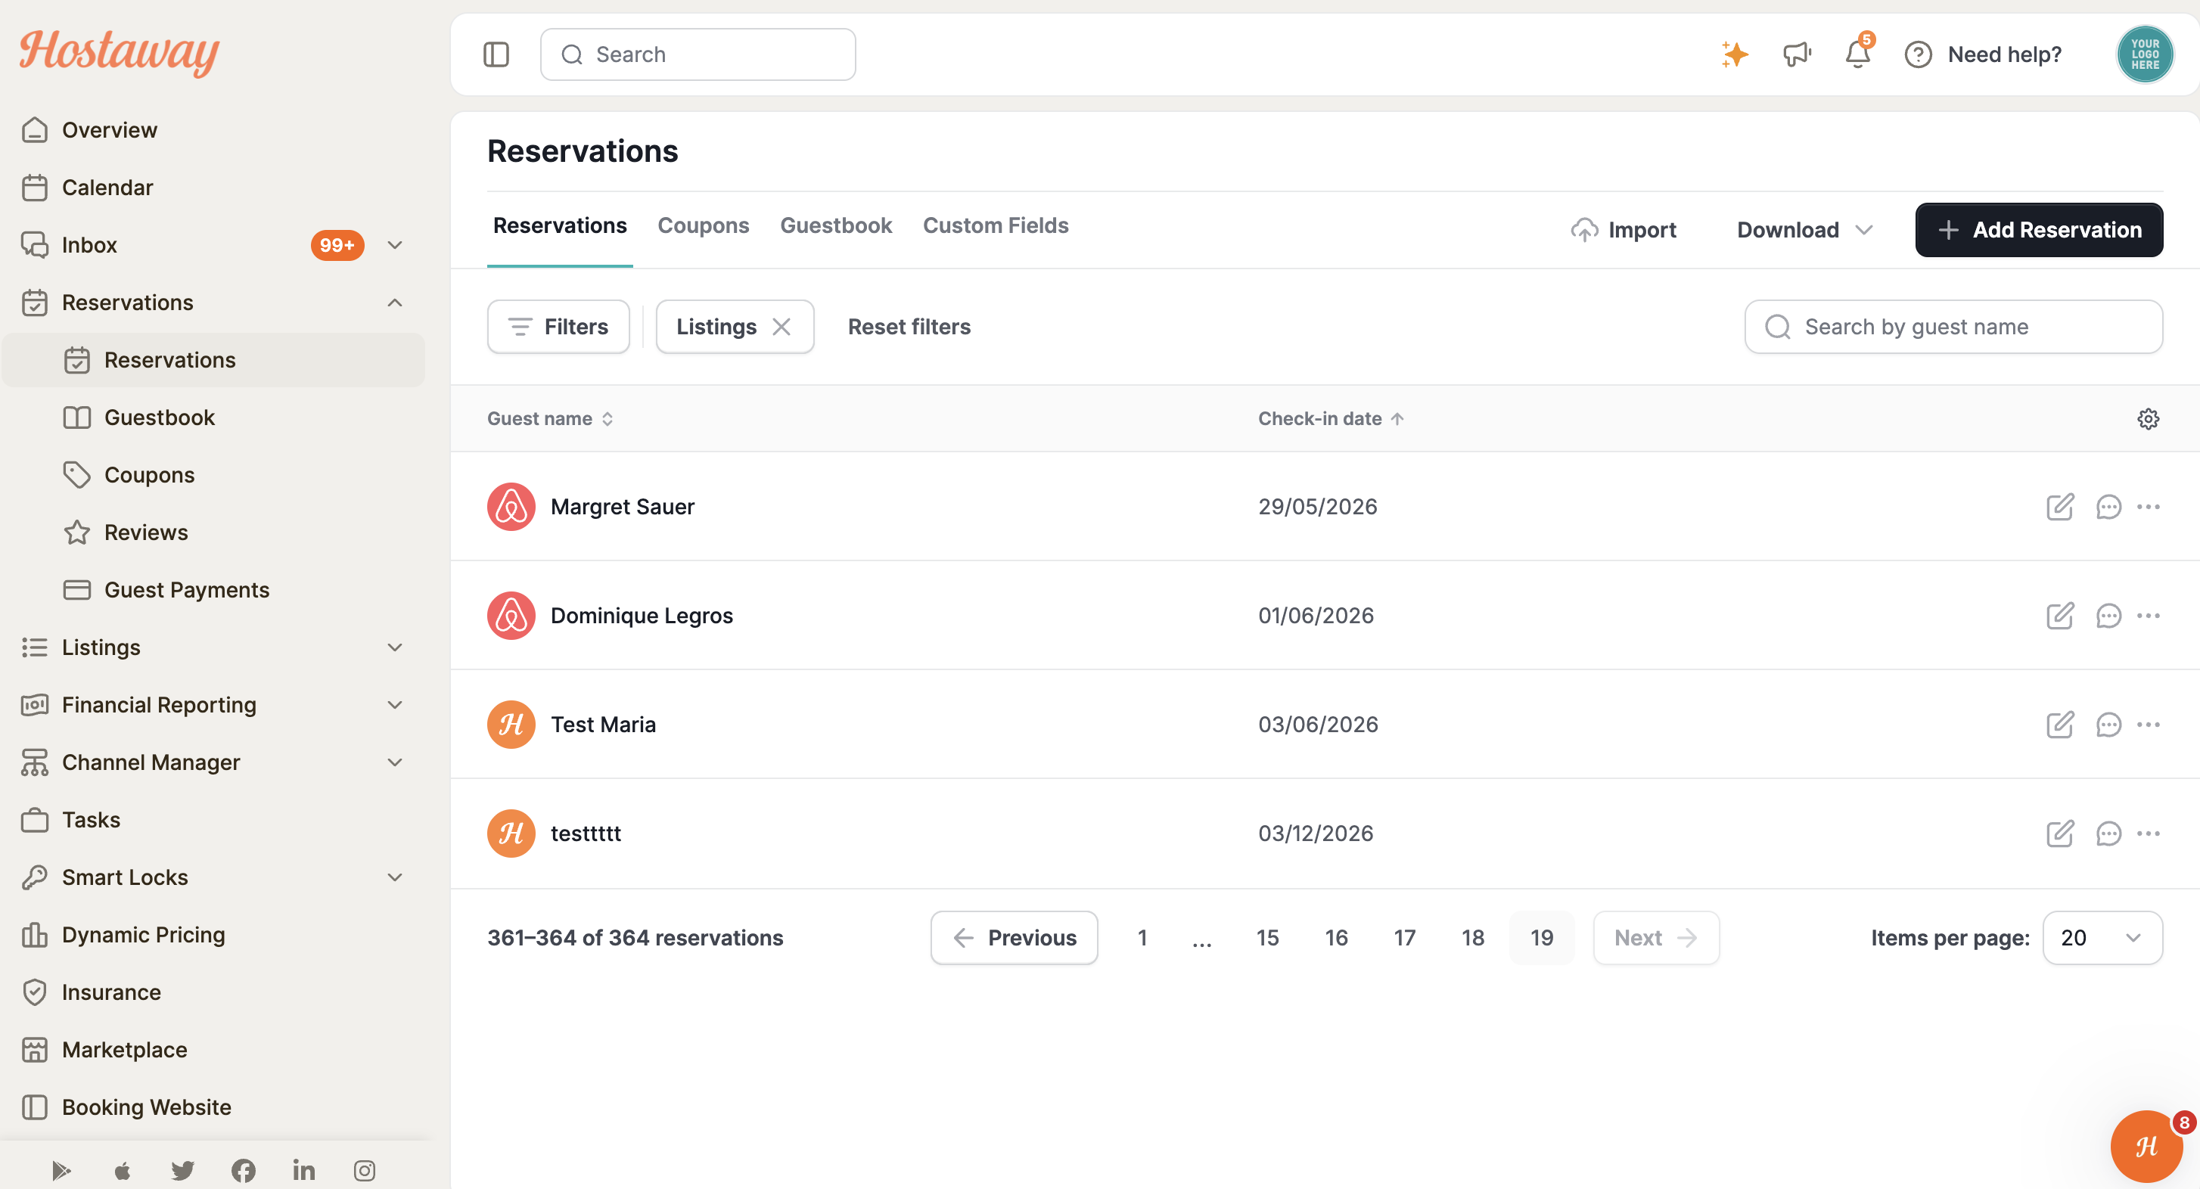Click the Import button
The width and height of the screenshot is (2200, 1189).
[1623, 230]
